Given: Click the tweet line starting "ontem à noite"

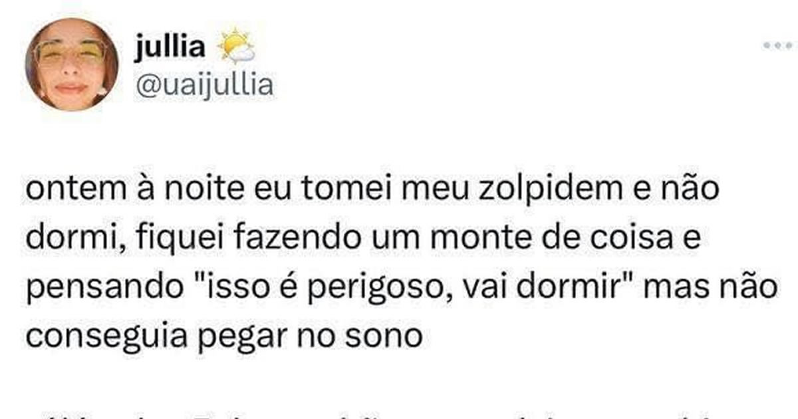Looking at the screenshot, I should 373,193.
